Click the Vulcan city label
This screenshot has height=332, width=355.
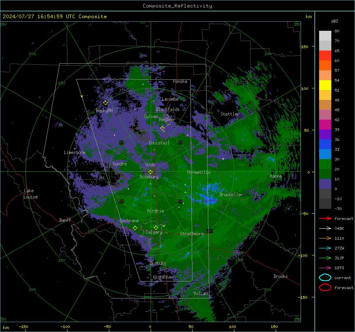[201, 293]
